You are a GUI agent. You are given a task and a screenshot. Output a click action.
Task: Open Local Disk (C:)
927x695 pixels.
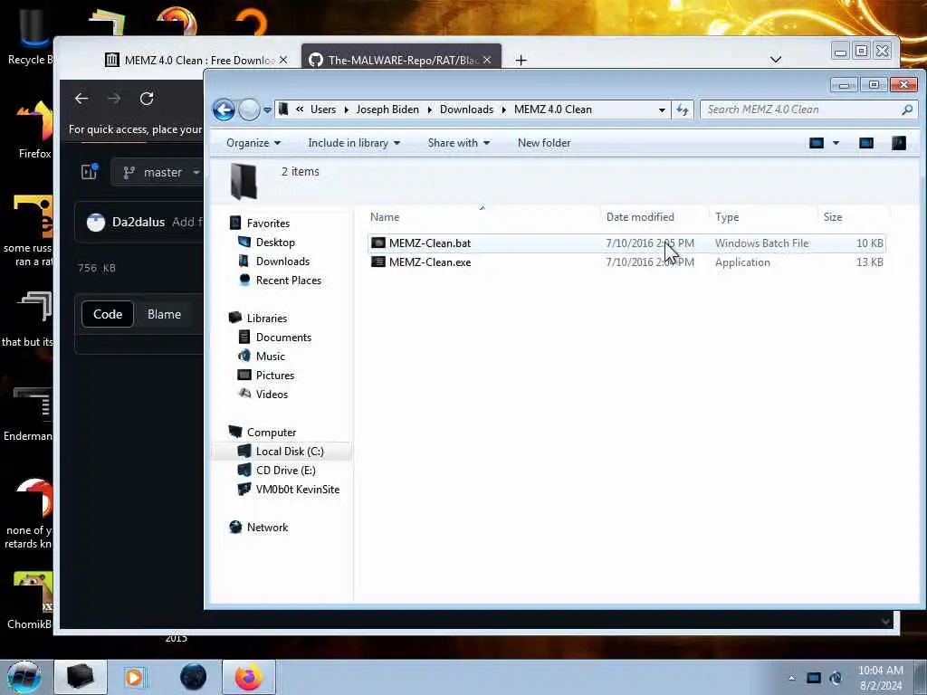tap(290, 451)
